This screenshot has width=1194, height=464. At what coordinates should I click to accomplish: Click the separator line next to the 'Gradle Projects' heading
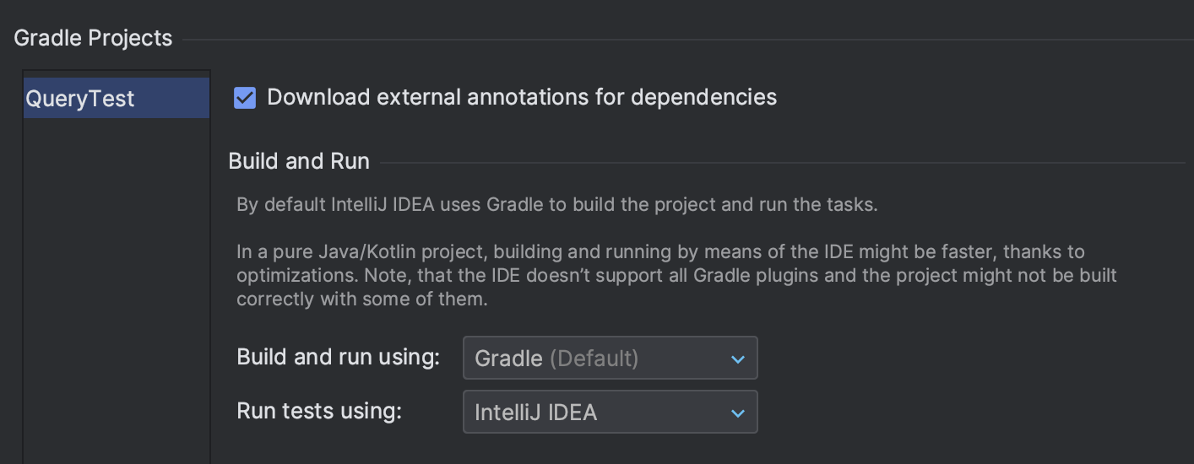point(676,39)
